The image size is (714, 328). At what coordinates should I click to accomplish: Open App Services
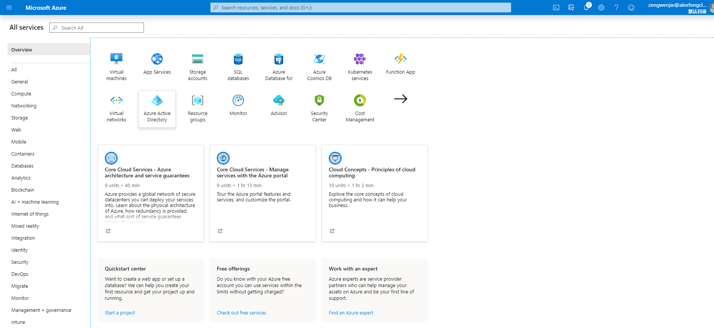(157, 67)
